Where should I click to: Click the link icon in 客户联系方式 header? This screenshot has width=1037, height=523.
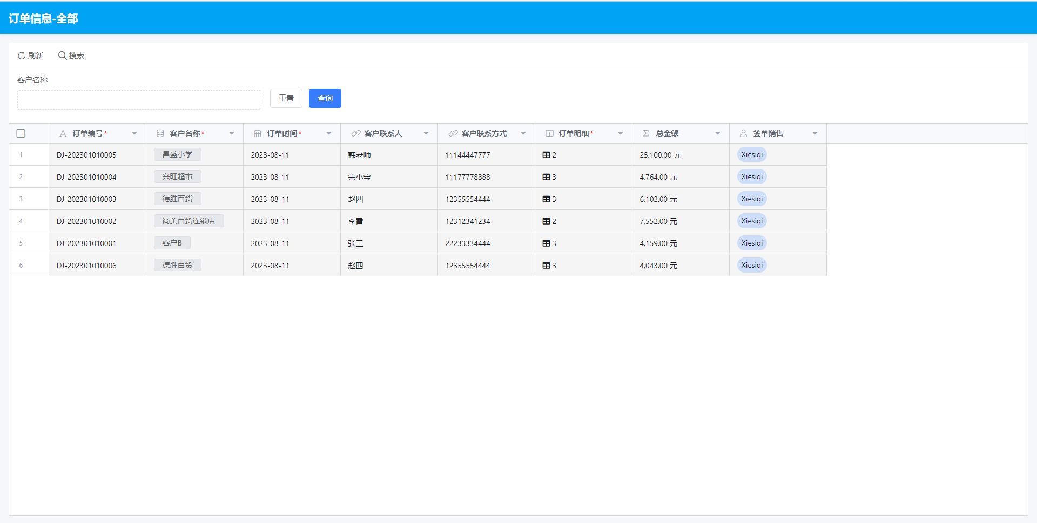(453, 133)
